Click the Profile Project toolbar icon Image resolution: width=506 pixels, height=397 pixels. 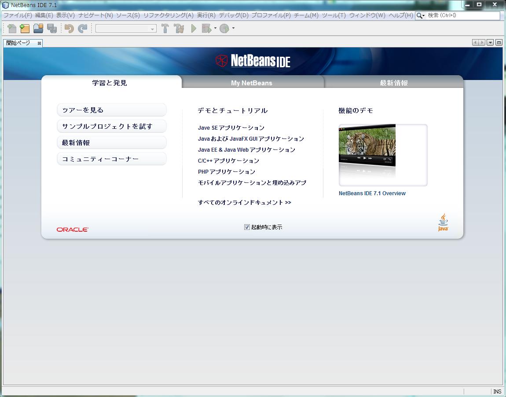224,29
